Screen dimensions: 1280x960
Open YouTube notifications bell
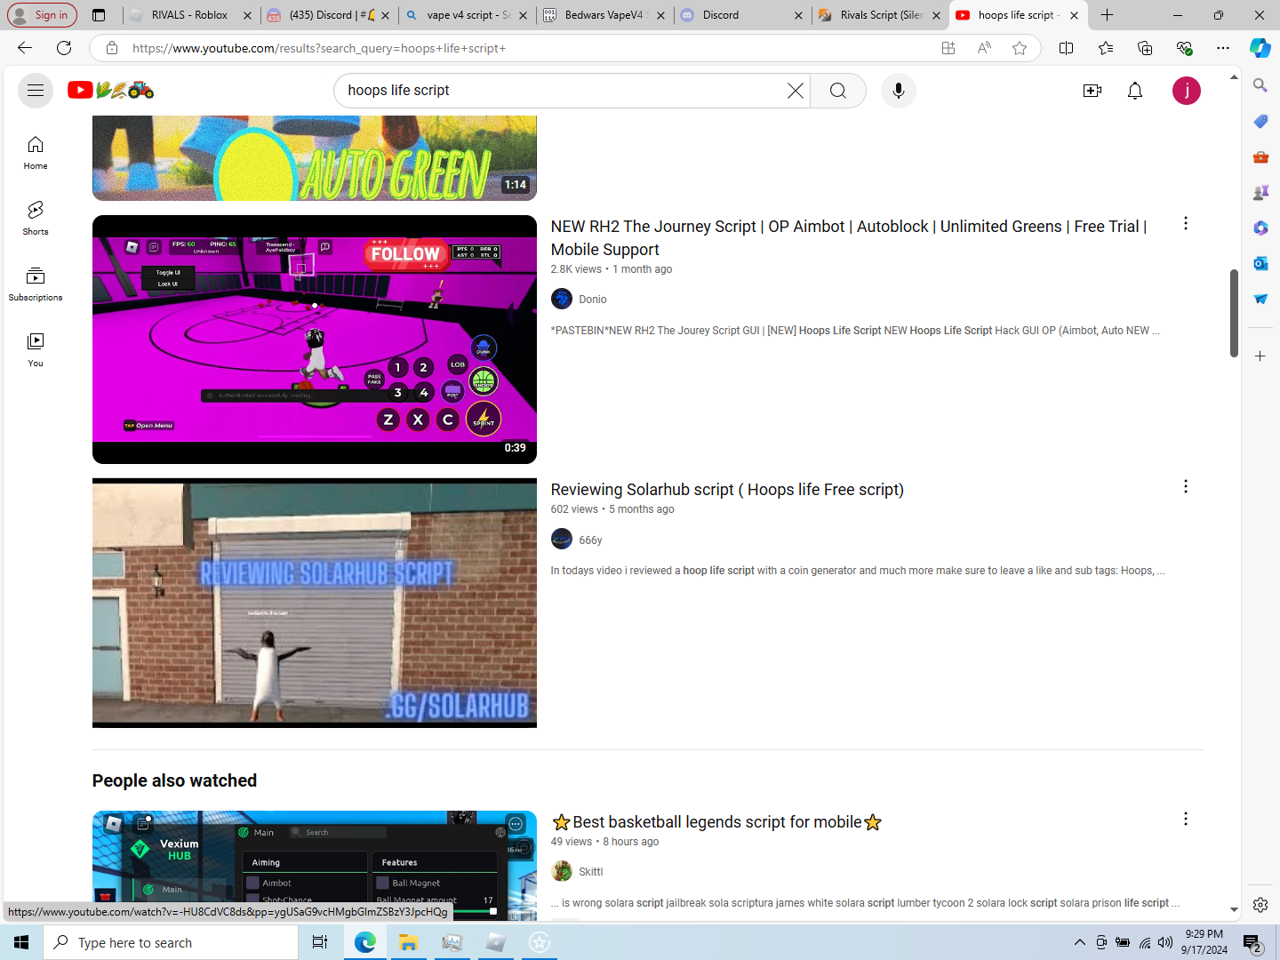[x=1135, y=91]
